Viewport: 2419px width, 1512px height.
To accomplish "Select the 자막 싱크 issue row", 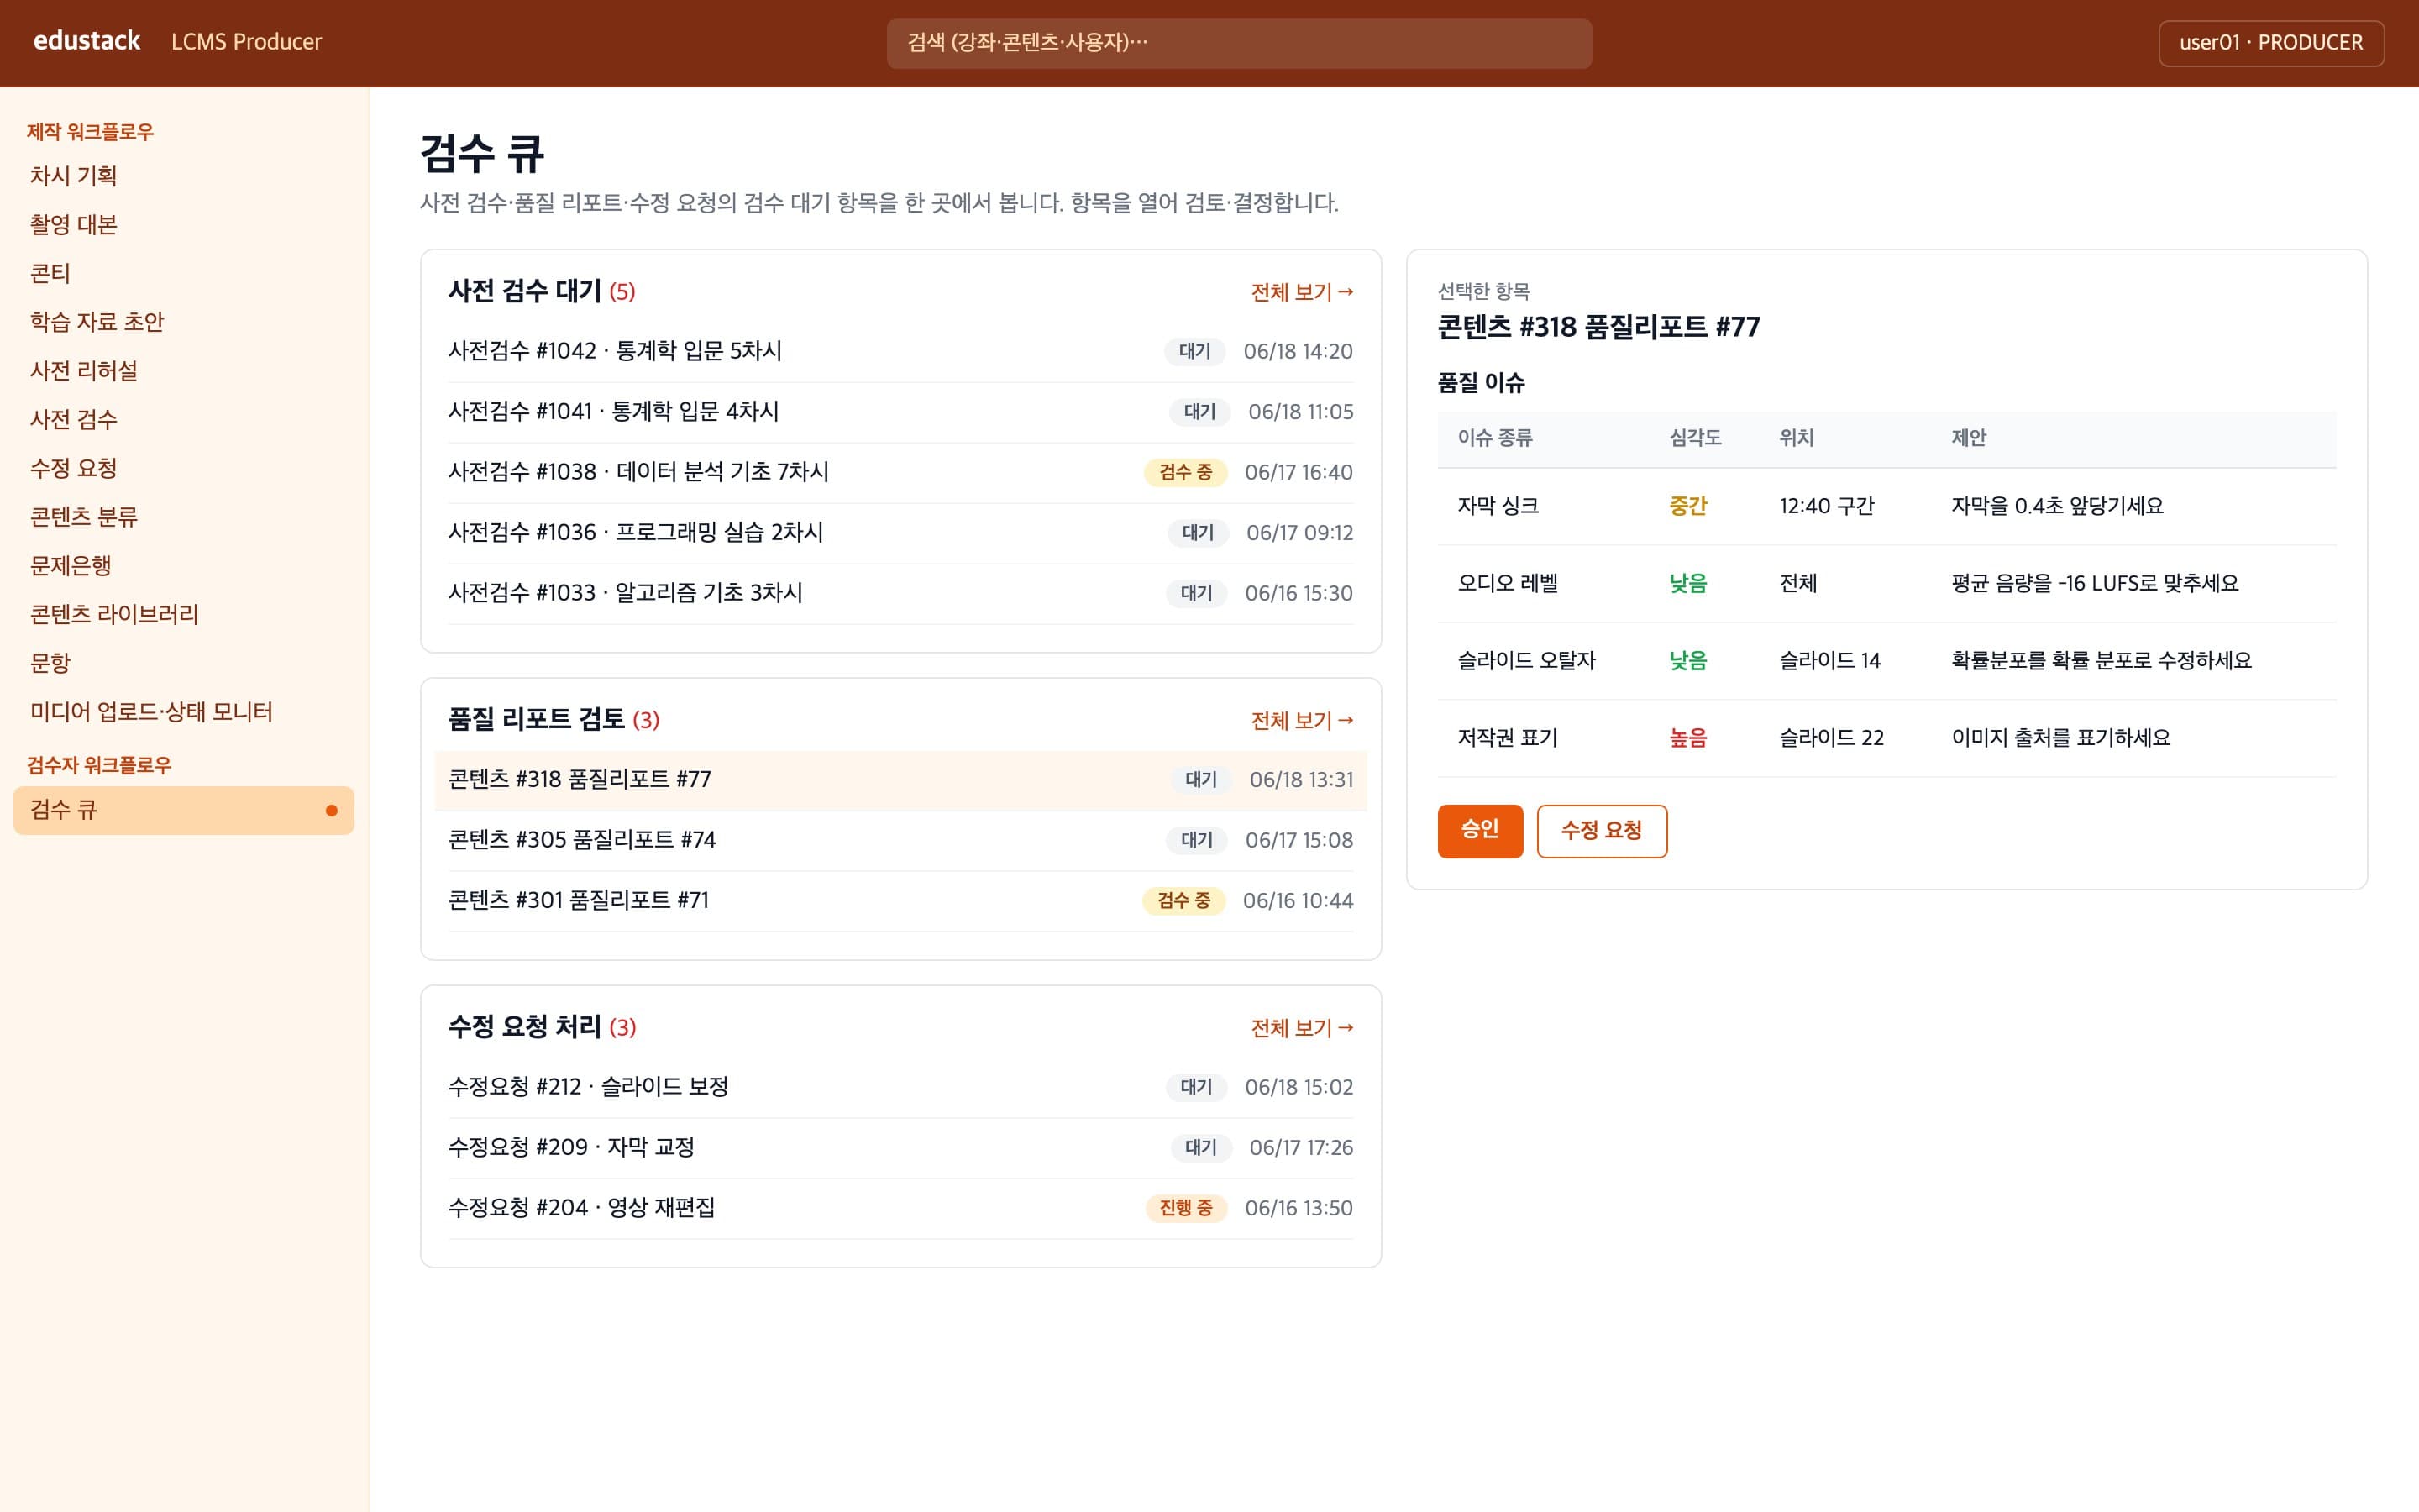I will click(1886, 506).
